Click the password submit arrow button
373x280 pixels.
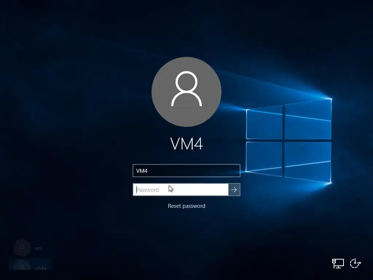coord(234,190)
